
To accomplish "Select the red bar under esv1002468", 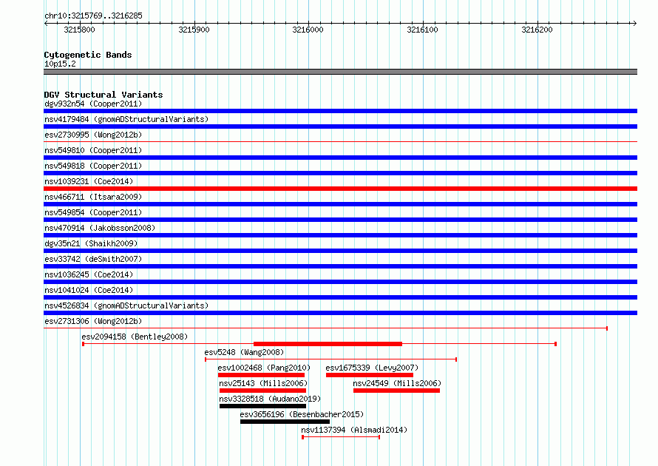I will 261,375.
